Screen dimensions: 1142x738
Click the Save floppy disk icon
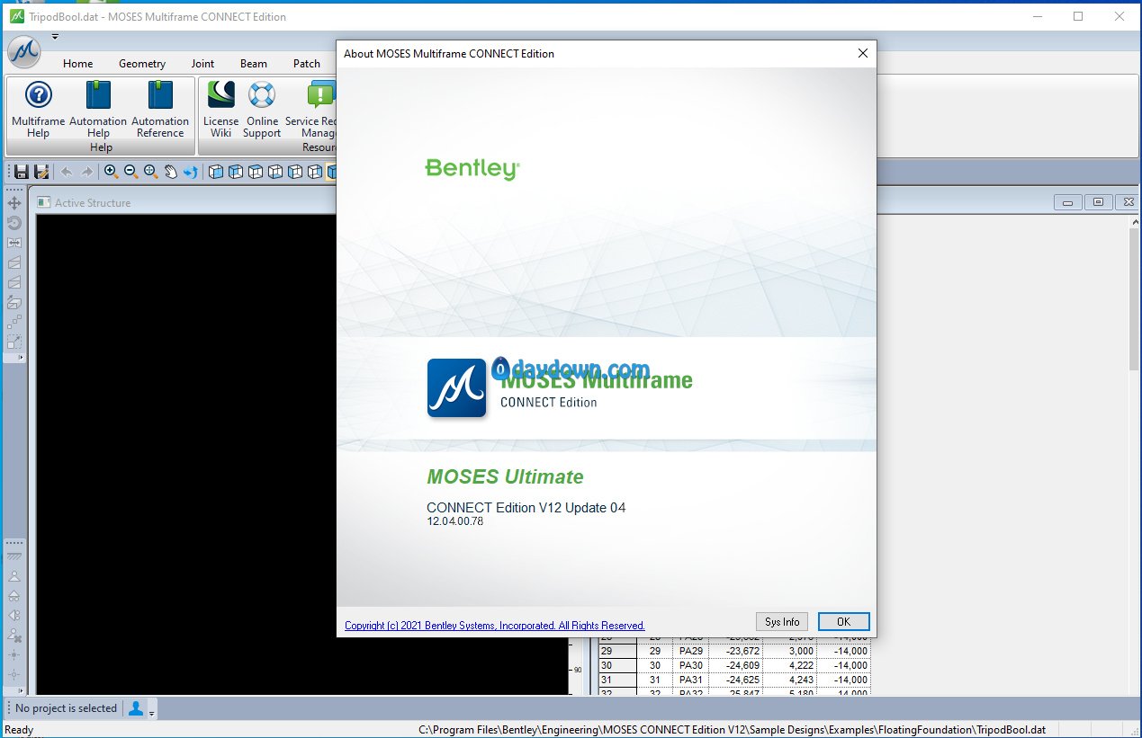(x=22, y=172)
